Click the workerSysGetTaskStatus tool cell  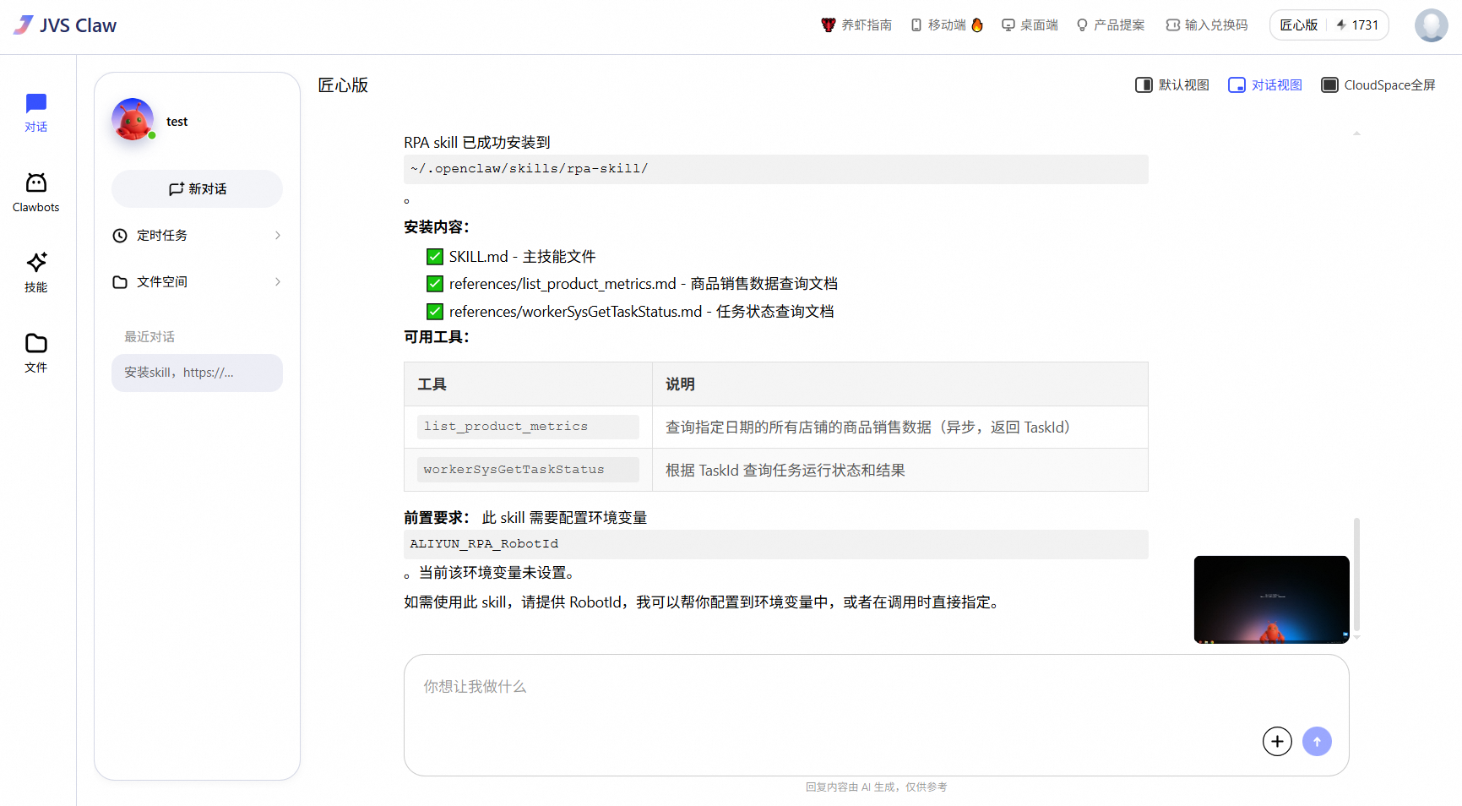[528, 470]
